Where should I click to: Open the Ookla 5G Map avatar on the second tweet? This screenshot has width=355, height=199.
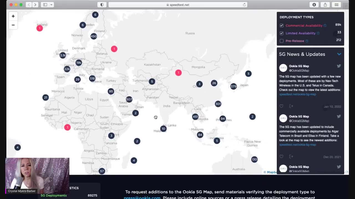click(x=283, y=118)
